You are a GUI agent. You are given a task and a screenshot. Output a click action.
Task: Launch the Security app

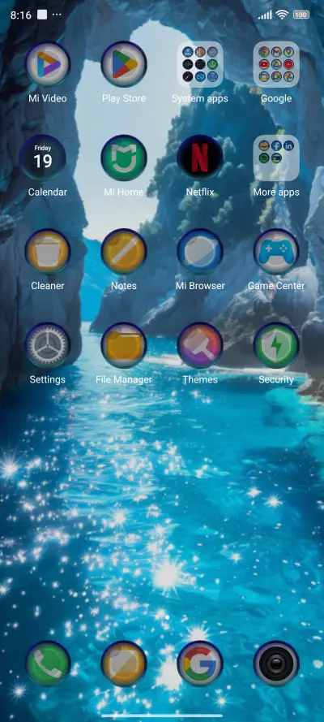276,345
